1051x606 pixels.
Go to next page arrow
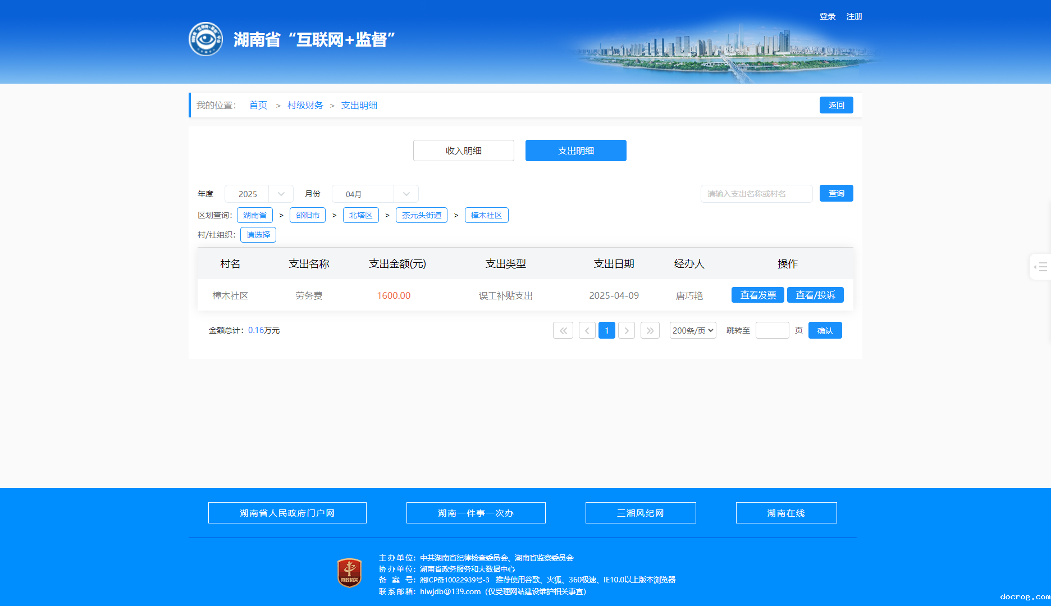click(x=627, y=330)
